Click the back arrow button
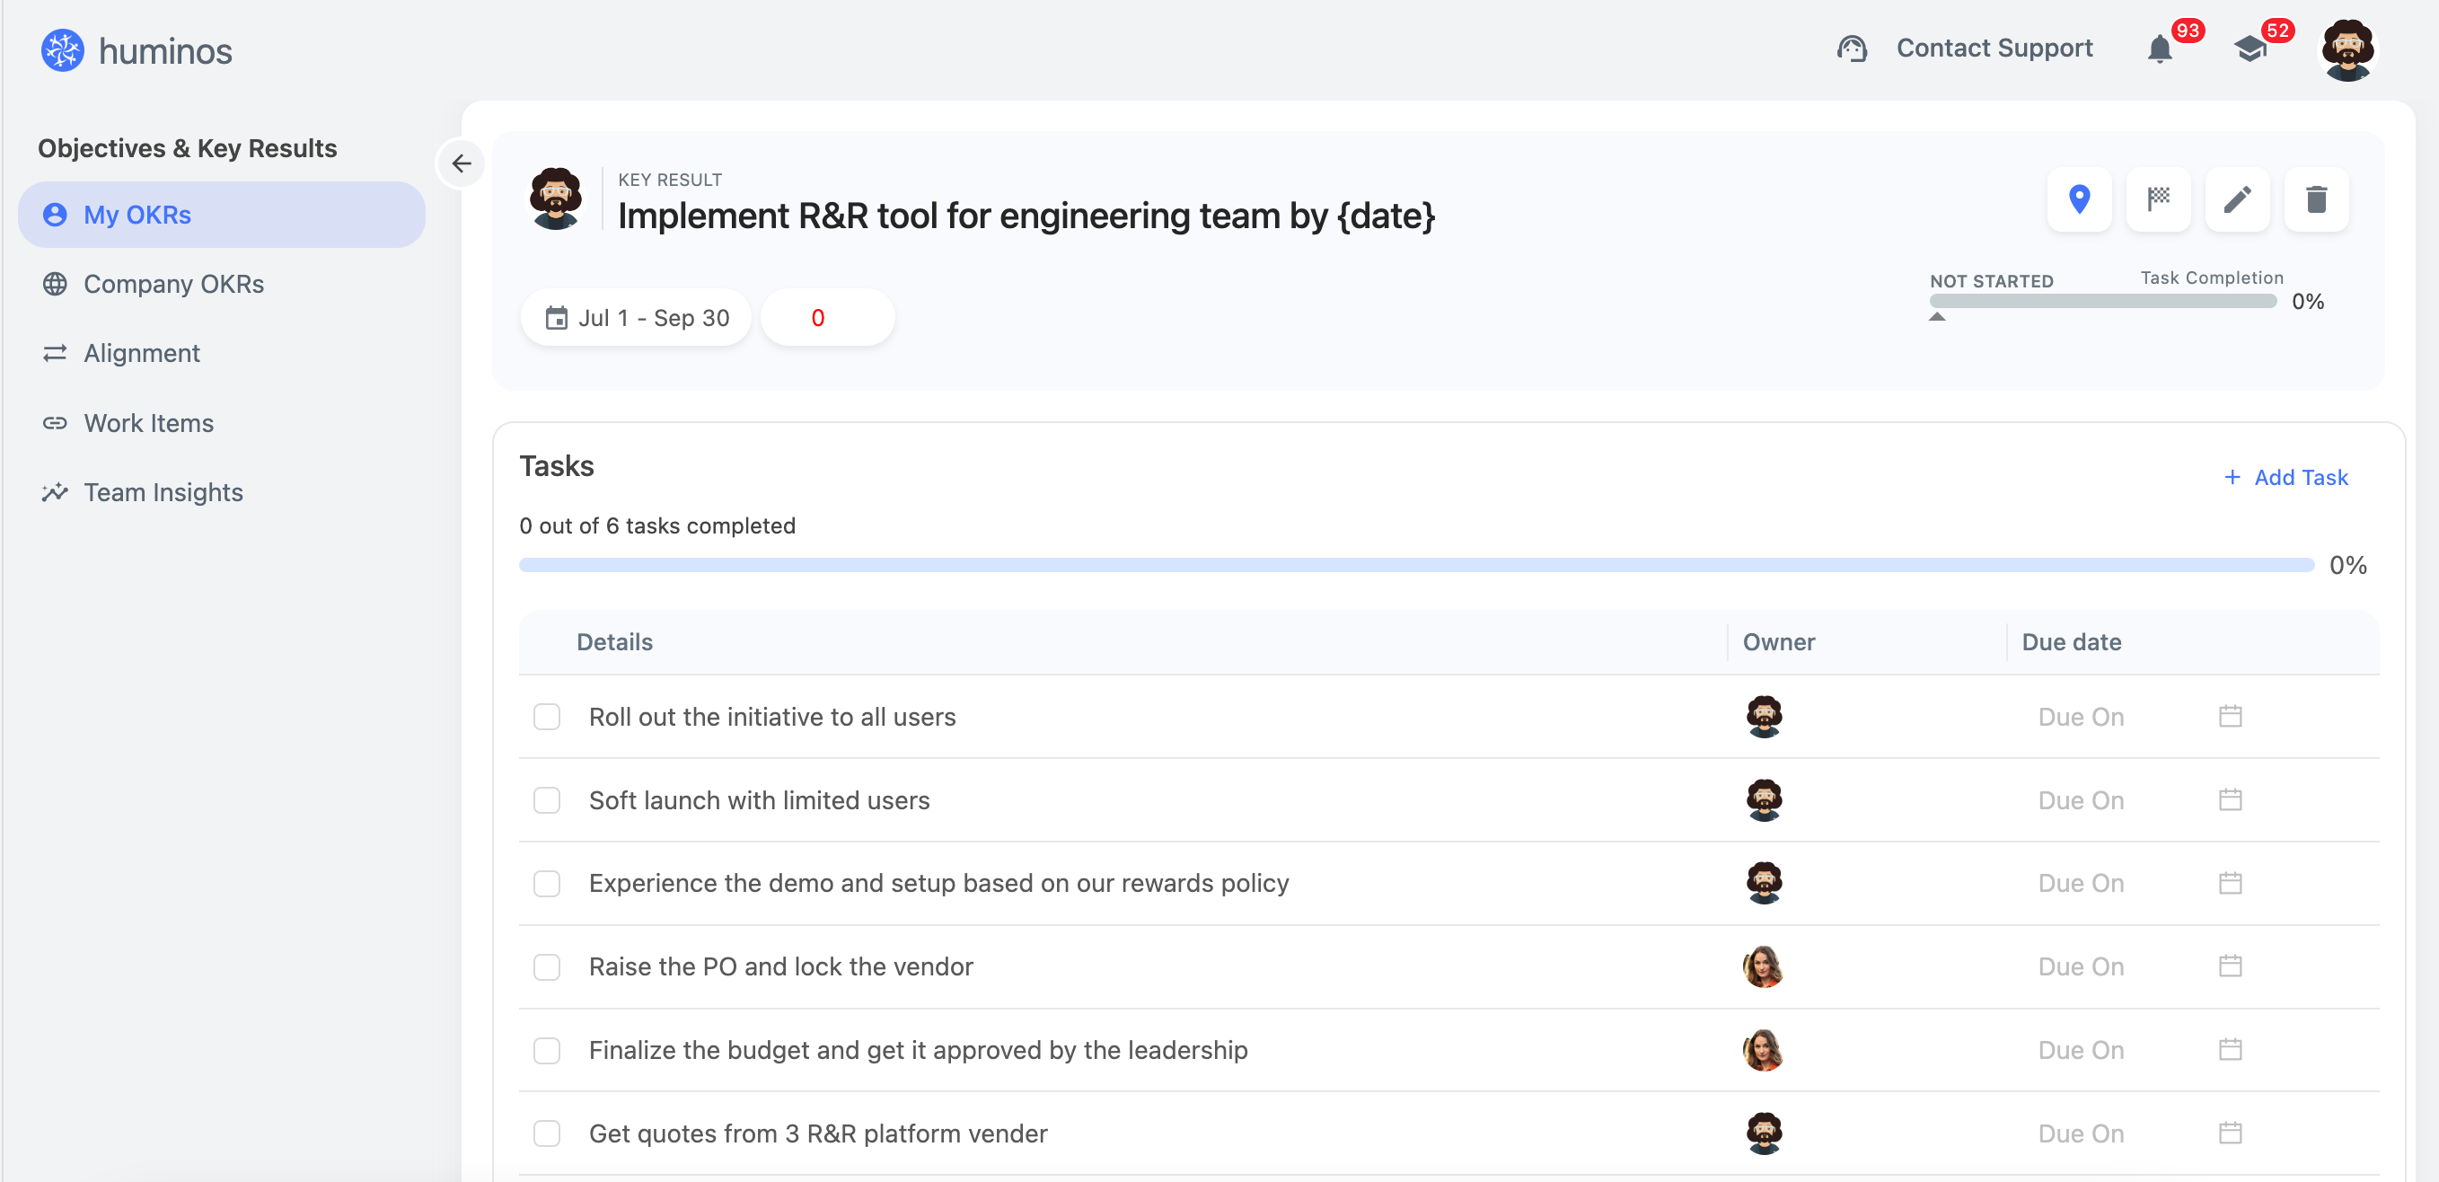2439x1182 pixels. point(461,163)
